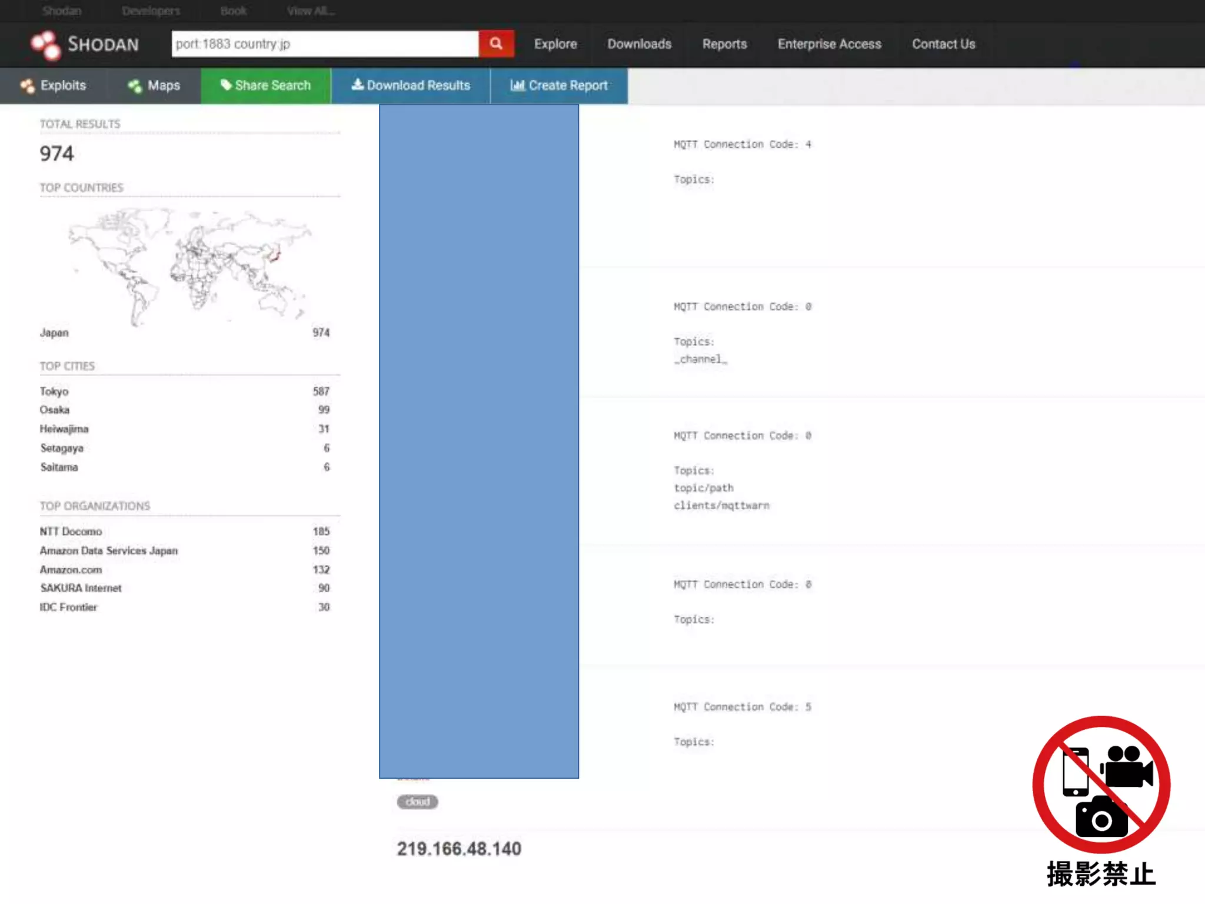Open the Exploits tab
The width and height of the screenshot is (1205, 904).
tap(53, 86)
